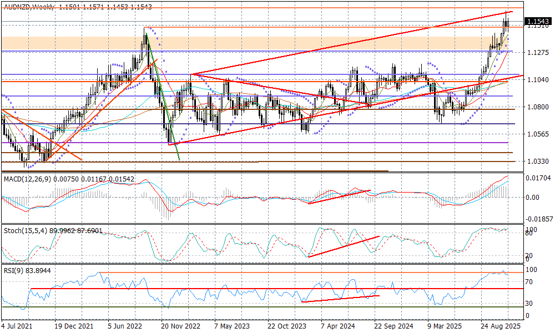The width and height of the screenshot is (555, 333).
Task: Select the MACD(12,26,9) indicator label
Action: click(x=29, y=179)
